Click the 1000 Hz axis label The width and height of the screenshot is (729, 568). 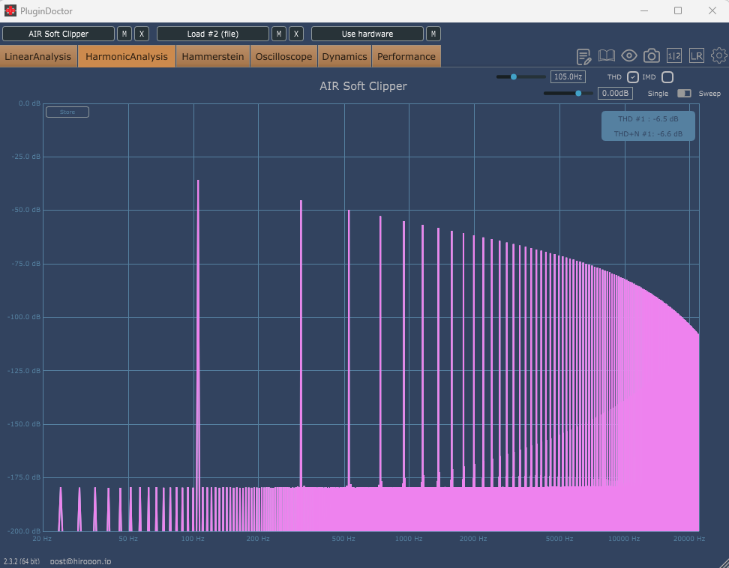coord(409,539)
